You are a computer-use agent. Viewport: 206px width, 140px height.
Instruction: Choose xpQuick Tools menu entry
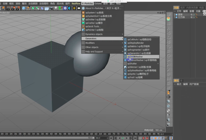(x=103, y=26)
